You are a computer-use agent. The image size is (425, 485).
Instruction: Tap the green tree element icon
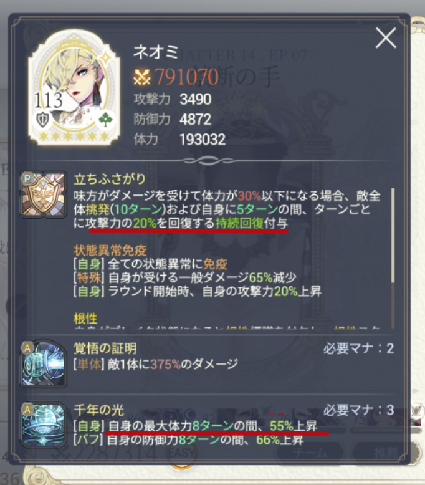coord(105,120)
